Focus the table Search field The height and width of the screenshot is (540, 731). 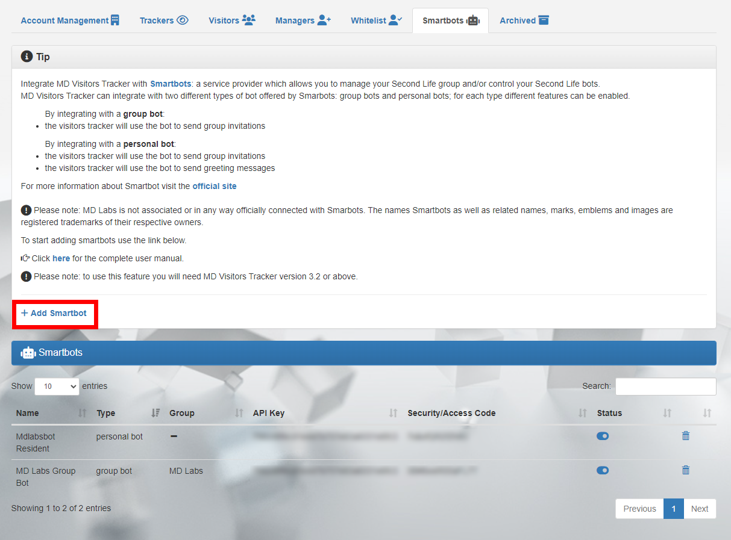point(666,386)
